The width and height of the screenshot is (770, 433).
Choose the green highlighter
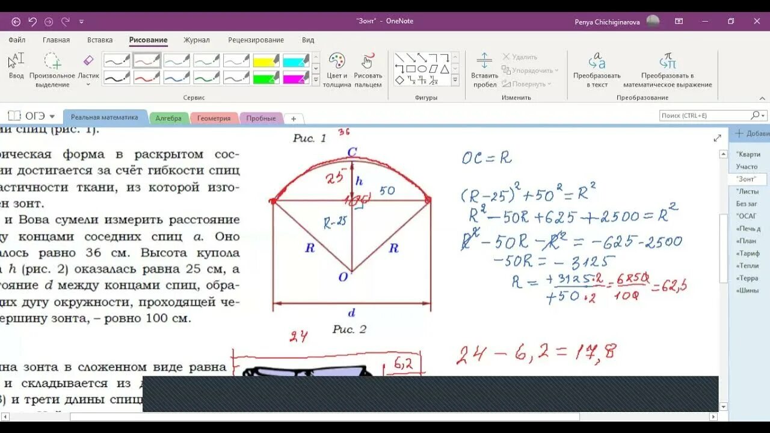coord(266,78)
